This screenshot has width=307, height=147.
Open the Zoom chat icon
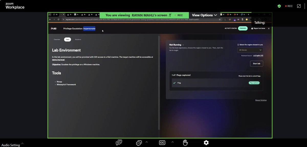pos(119,143)
